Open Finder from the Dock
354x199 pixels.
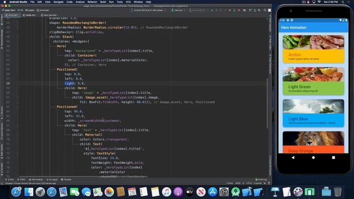pos(29,192)
